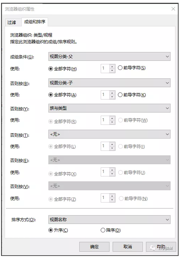This screenshot has width=180, height=257.
Task: Decrease the 否则按(B) leading character count spinner
Action: tap(112, 97)
